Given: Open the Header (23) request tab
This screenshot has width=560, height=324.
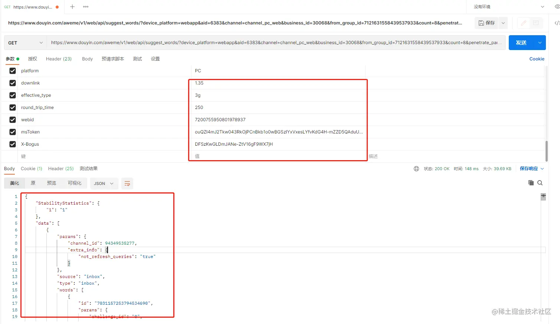Looking at the screenshot, I should (x=59, y=59).
